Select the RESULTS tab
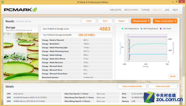Image resolution: width=186 pixels, height=106 pixels. (157, 10)
